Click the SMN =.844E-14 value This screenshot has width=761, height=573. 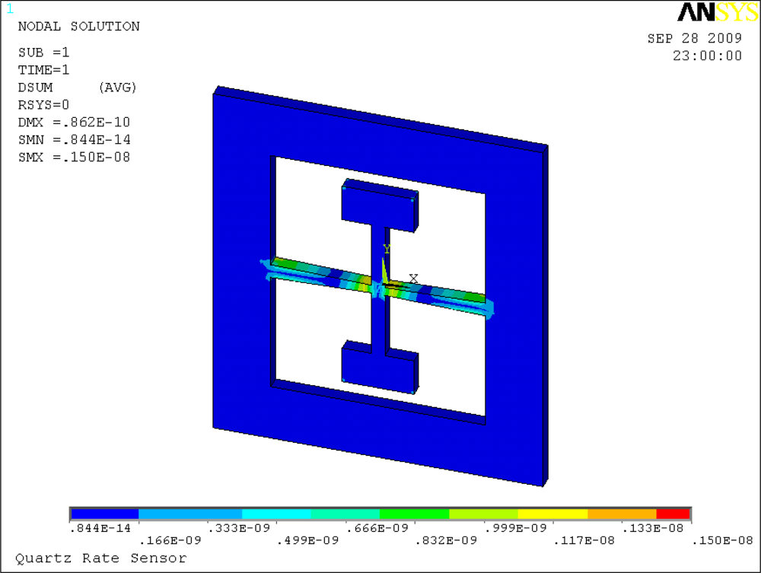75,140
